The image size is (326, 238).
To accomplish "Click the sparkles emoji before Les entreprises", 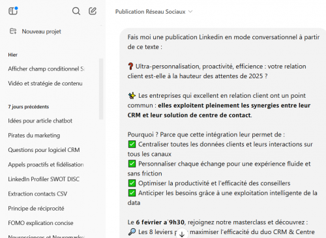I will [132, 96].
